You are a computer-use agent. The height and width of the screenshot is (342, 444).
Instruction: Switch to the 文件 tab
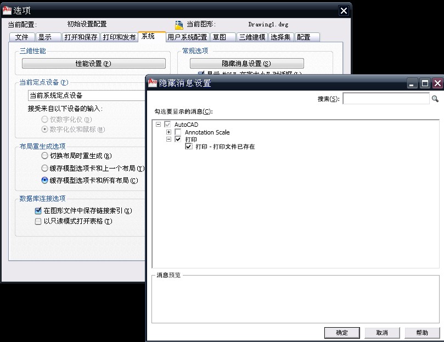click(22, 37)
